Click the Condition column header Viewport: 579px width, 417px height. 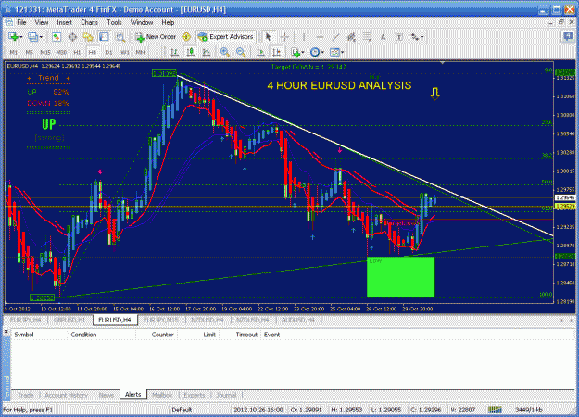pyautogui.click(x=101, y=335)
